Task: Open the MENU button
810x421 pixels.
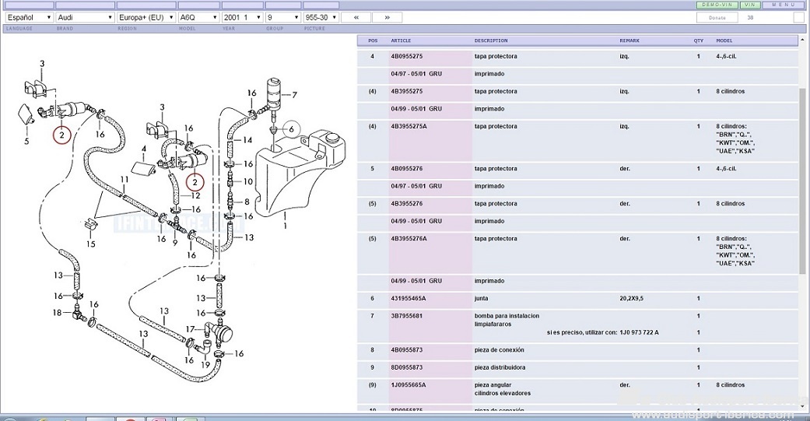Action: (x=783, y=5)
